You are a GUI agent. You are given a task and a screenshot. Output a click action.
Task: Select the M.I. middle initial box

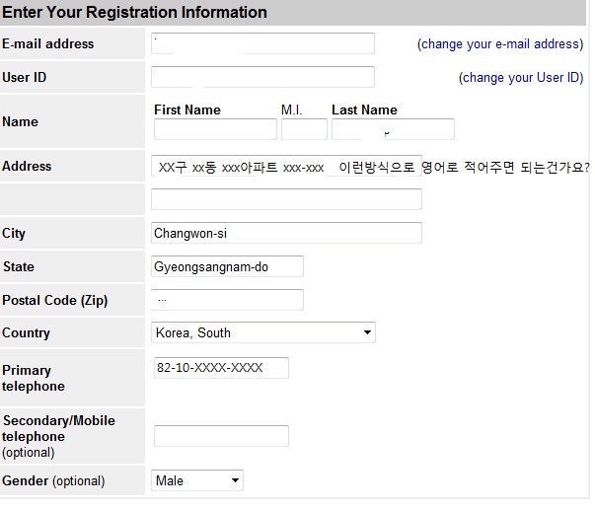click(304, 129)
